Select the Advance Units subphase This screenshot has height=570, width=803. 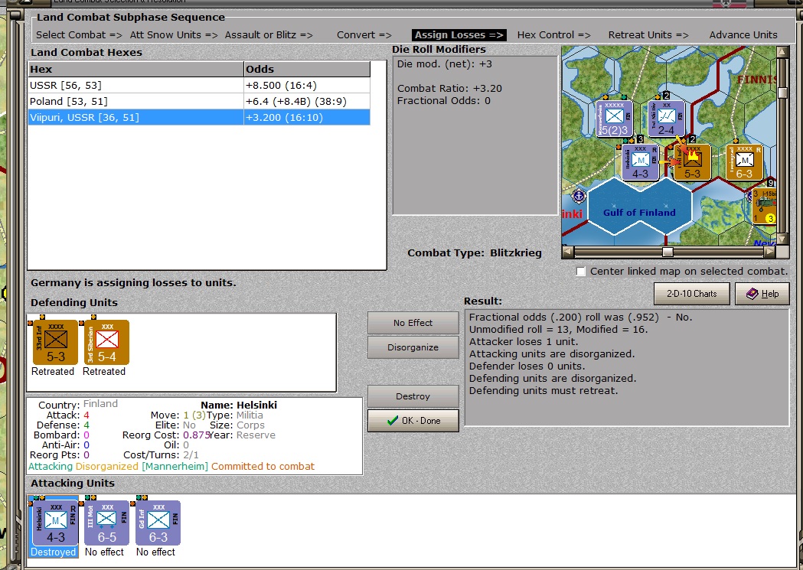pos(743,34)
